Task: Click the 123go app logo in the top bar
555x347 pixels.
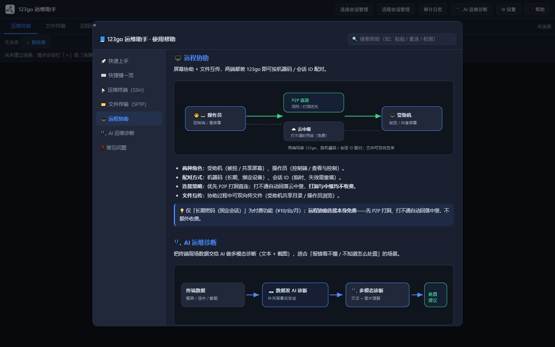Action: click(10, 9)
